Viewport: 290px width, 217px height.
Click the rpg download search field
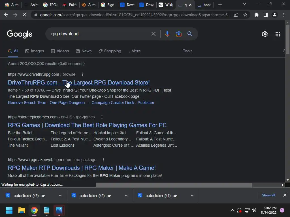(x=100, y=34)
